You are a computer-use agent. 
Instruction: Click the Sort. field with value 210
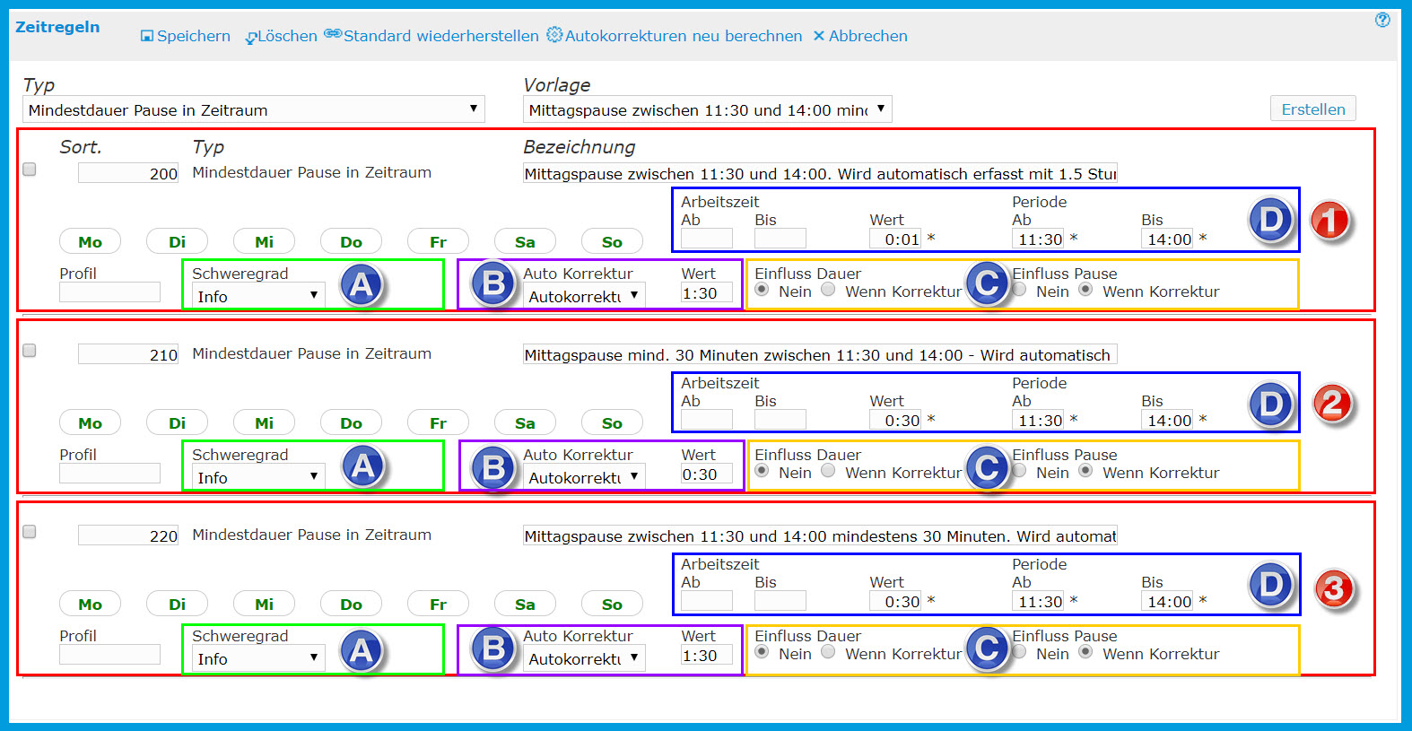click(128, 354)
